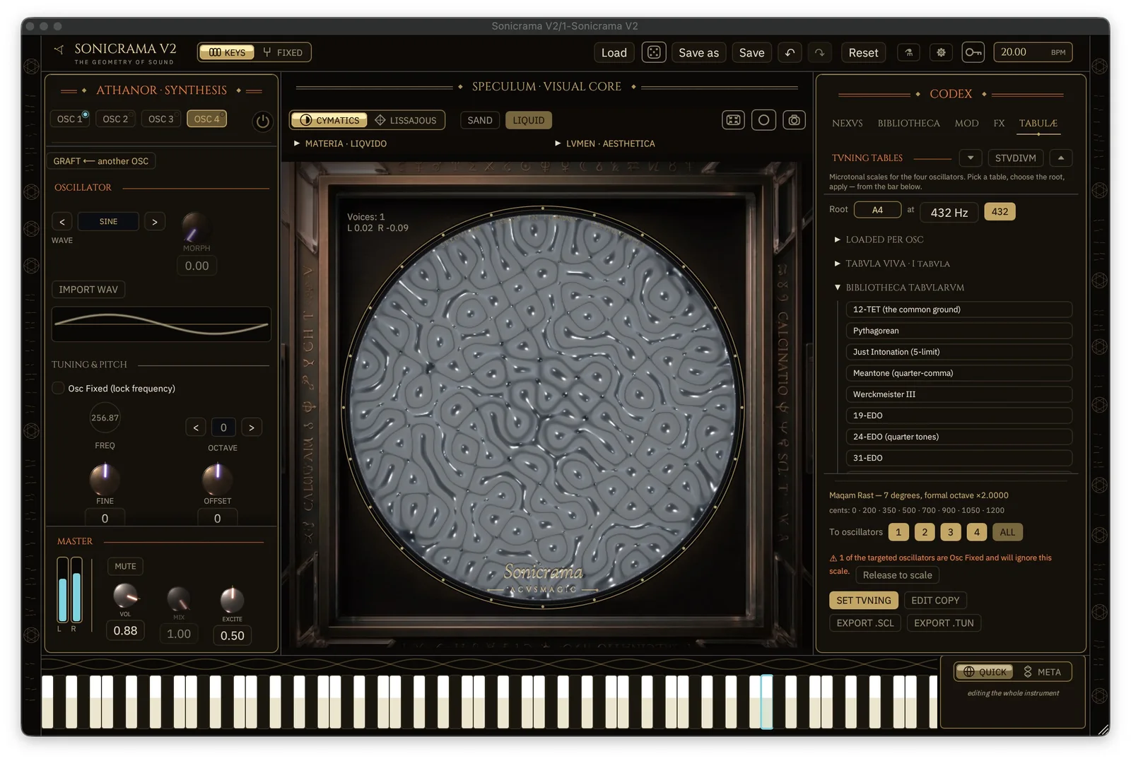Switch keyboard mode to FIXED
Viewport: 1131px width, 761px height.
pyautogui.click(x=282, y=52)
